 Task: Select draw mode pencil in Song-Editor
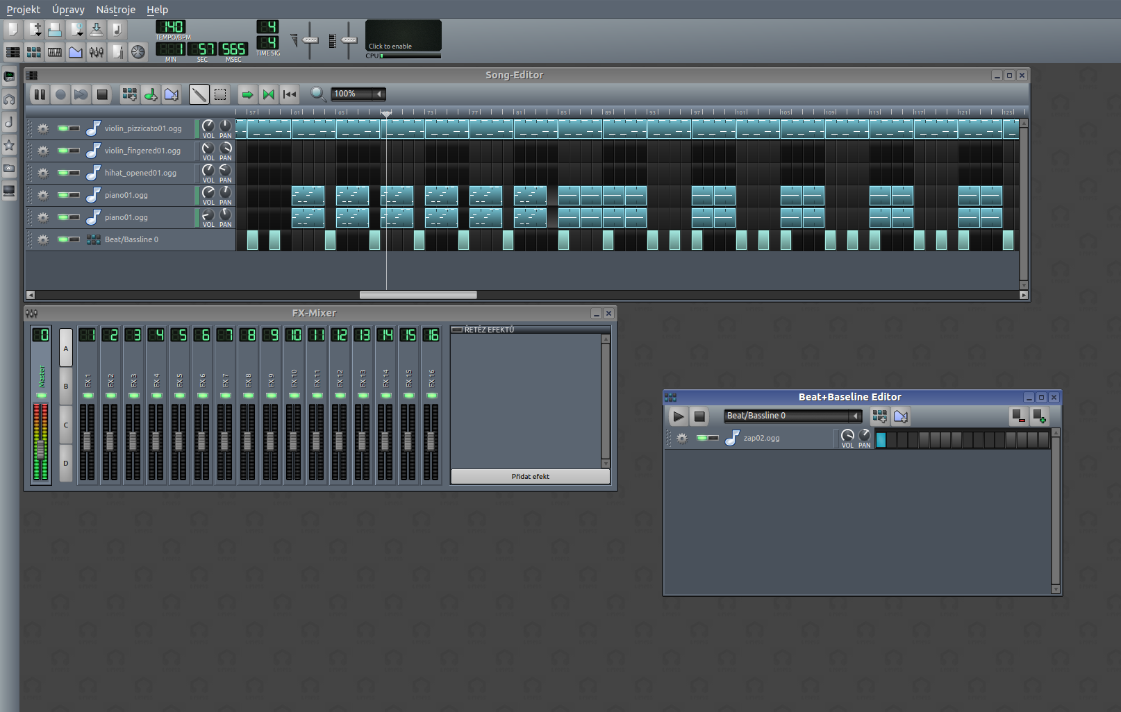click(x=199, y=94)
